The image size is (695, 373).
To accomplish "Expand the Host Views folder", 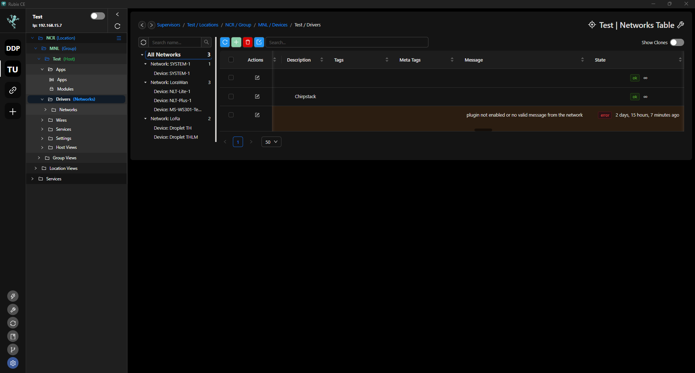I will [x=42, y=147].
